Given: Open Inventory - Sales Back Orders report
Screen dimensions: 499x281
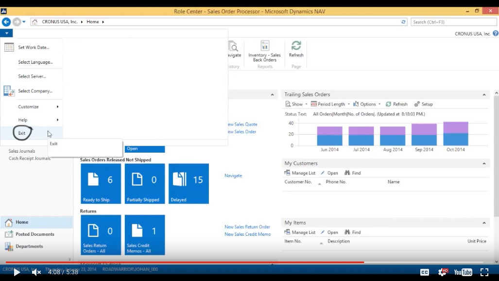Looking at the screenshot, I should [x=264, y=52].
